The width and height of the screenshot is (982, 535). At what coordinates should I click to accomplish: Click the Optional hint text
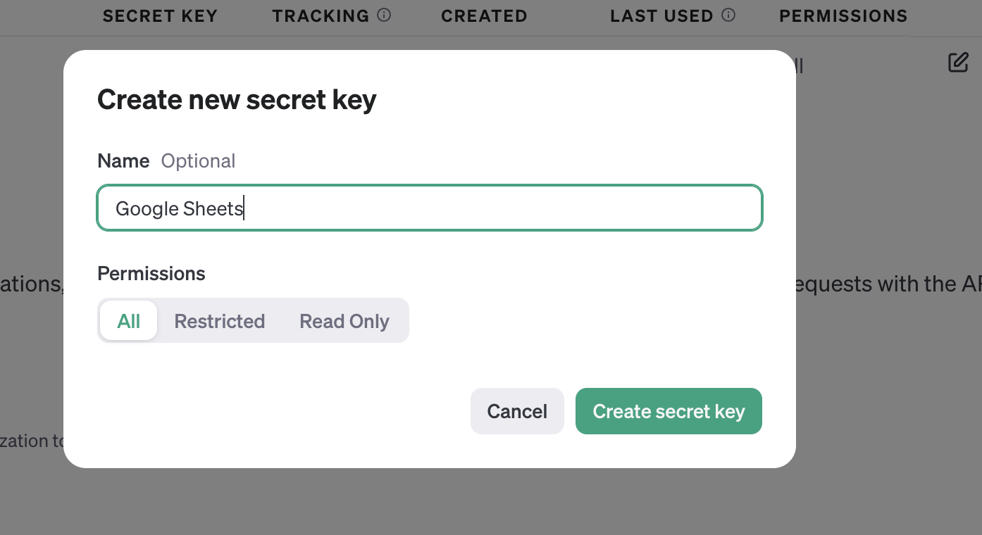[198, 160]
